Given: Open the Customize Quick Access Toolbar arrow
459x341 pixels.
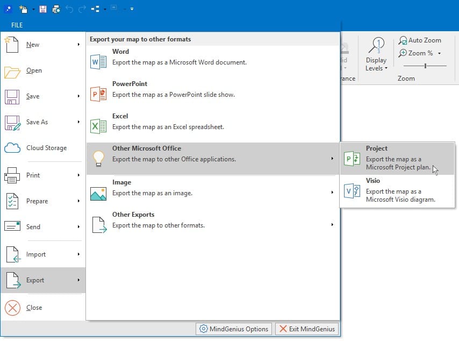Looking at the screenshot, I should [132, 9].
